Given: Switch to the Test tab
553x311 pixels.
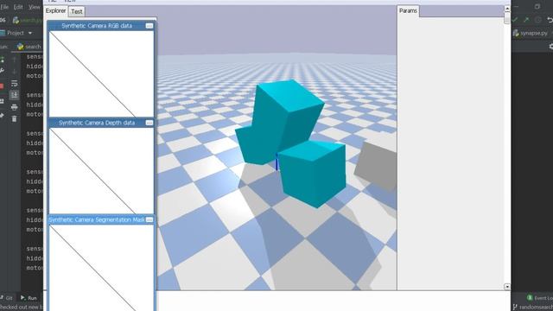Looking at the screenshot, I should click(x=77, y=11).
